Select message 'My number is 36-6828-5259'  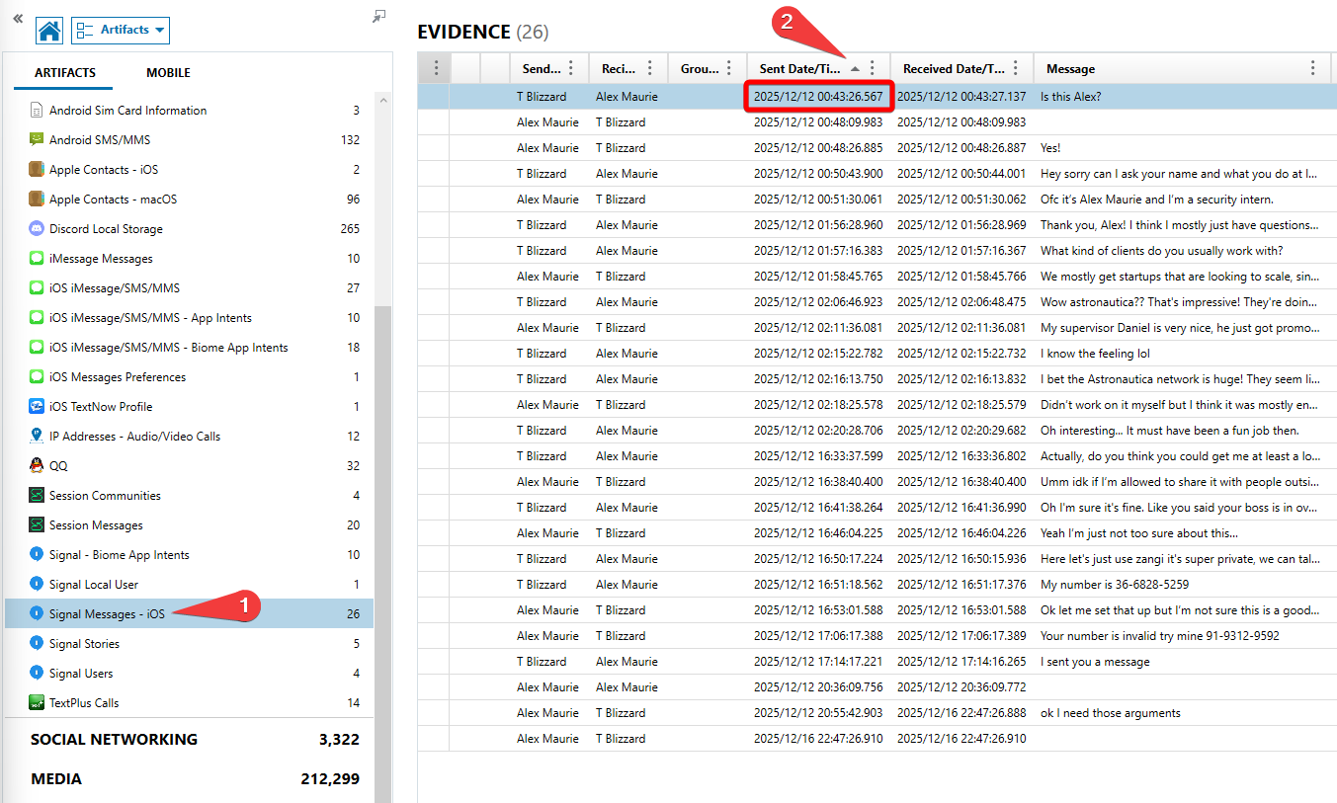click(x=1115, y=585)
